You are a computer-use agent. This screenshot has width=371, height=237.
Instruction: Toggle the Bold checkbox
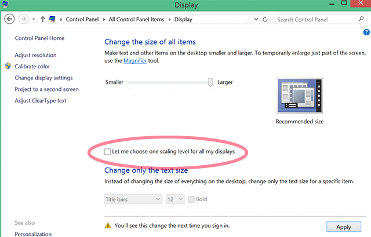point(191,199)
